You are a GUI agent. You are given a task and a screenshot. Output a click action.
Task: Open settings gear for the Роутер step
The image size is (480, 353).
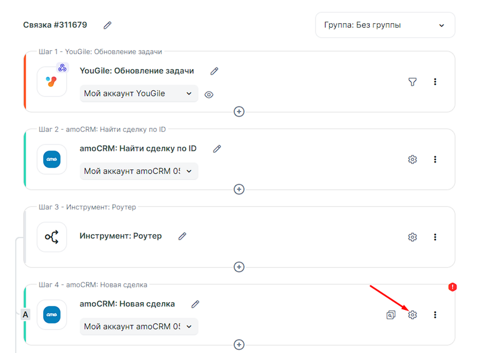click(x=412, y=237)
